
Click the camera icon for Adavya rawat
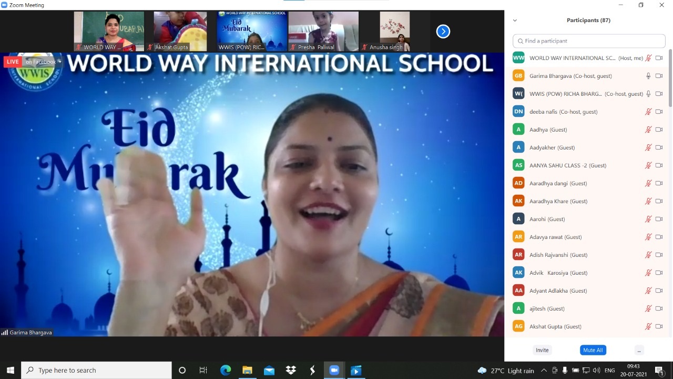(x=659, y=237)
